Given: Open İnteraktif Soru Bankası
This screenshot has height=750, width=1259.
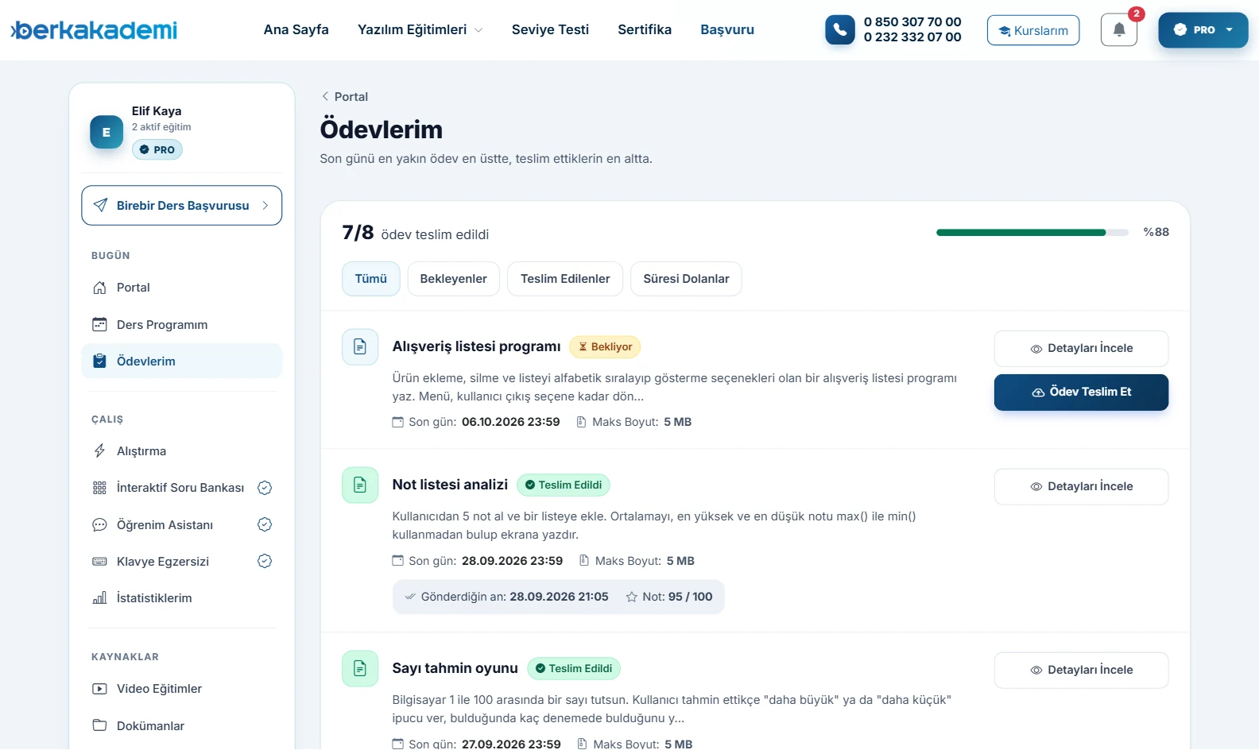Looking at the screenshot, I should 182,488.
